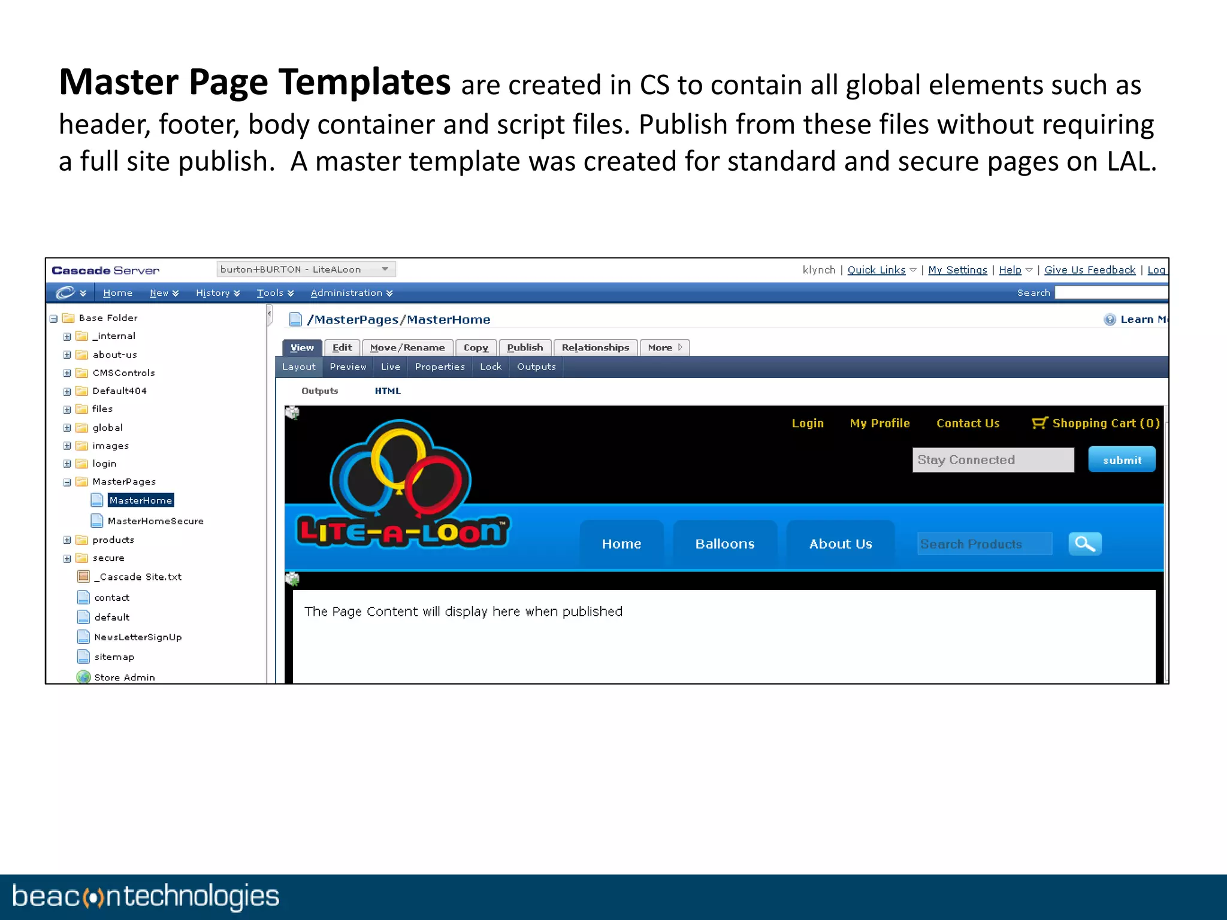Image resolution: width=1227 pixels, height=920 pixels.
Task: Click the sitemap page icon
Action: click(x=84, y=656)
